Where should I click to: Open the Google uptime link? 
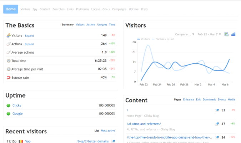pos(17,114)
